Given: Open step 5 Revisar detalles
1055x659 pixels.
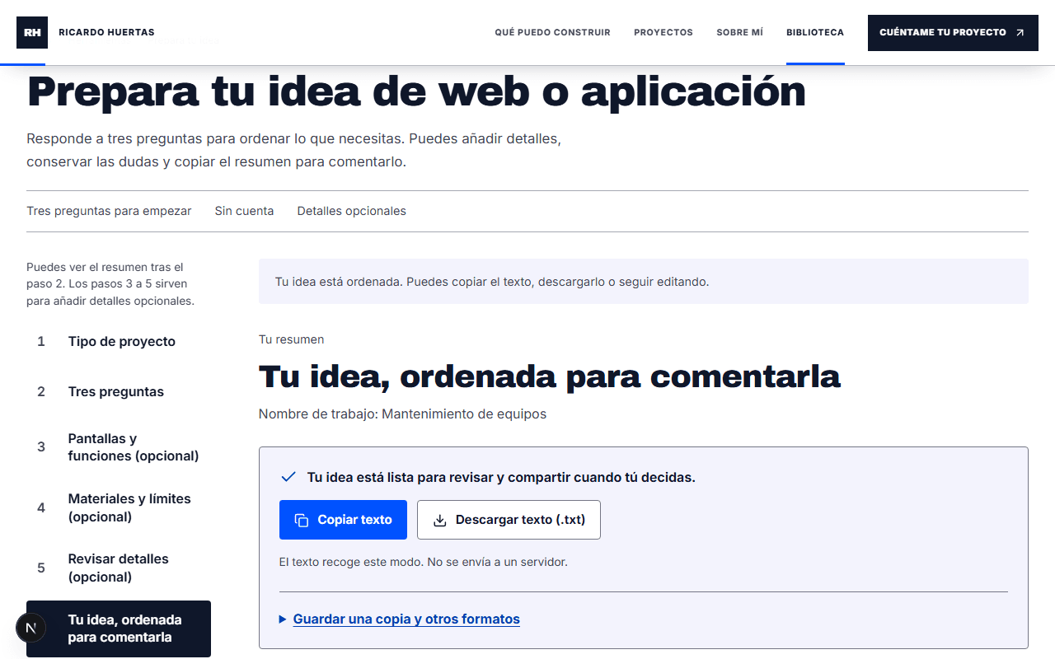Looking at the screenshot, I should [x=119, y=568].
